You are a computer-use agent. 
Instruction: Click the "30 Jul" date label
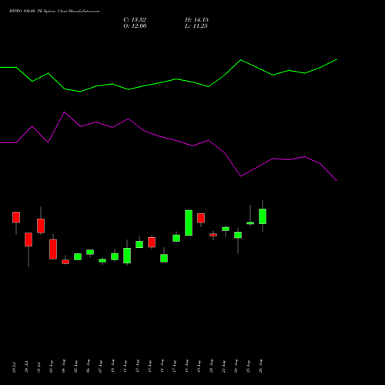click(x=26, y=367)
